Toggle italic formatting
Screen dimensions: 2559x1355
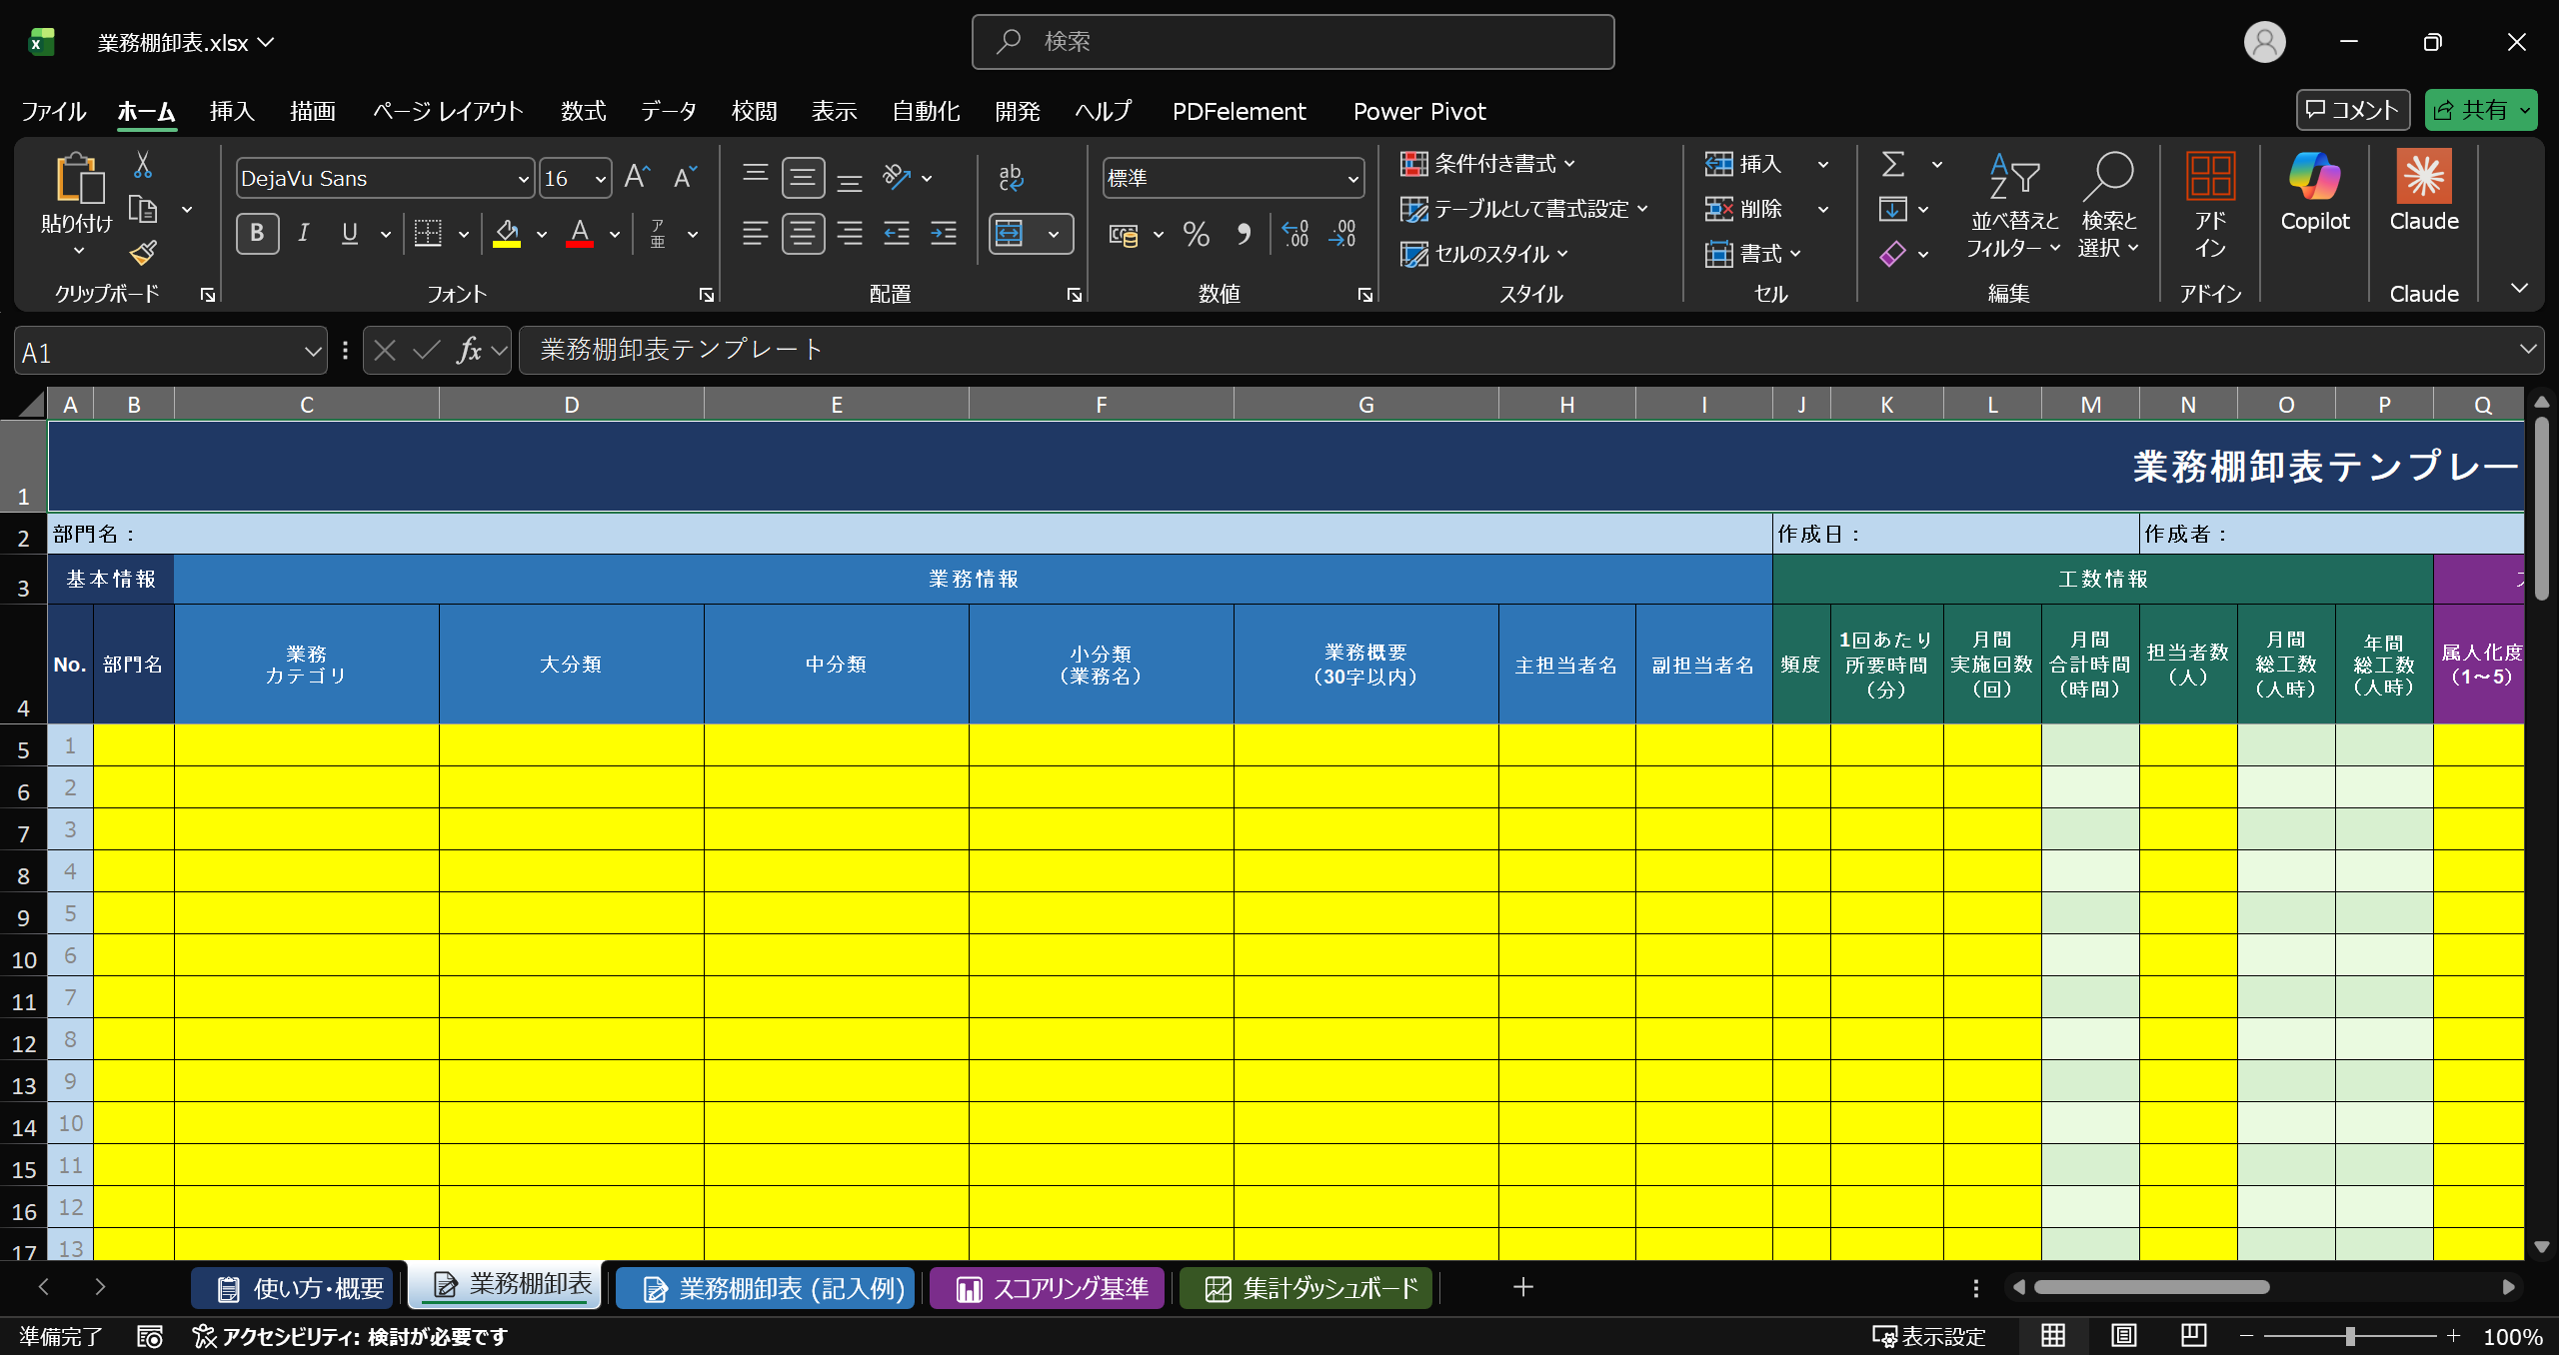(304, 234)
